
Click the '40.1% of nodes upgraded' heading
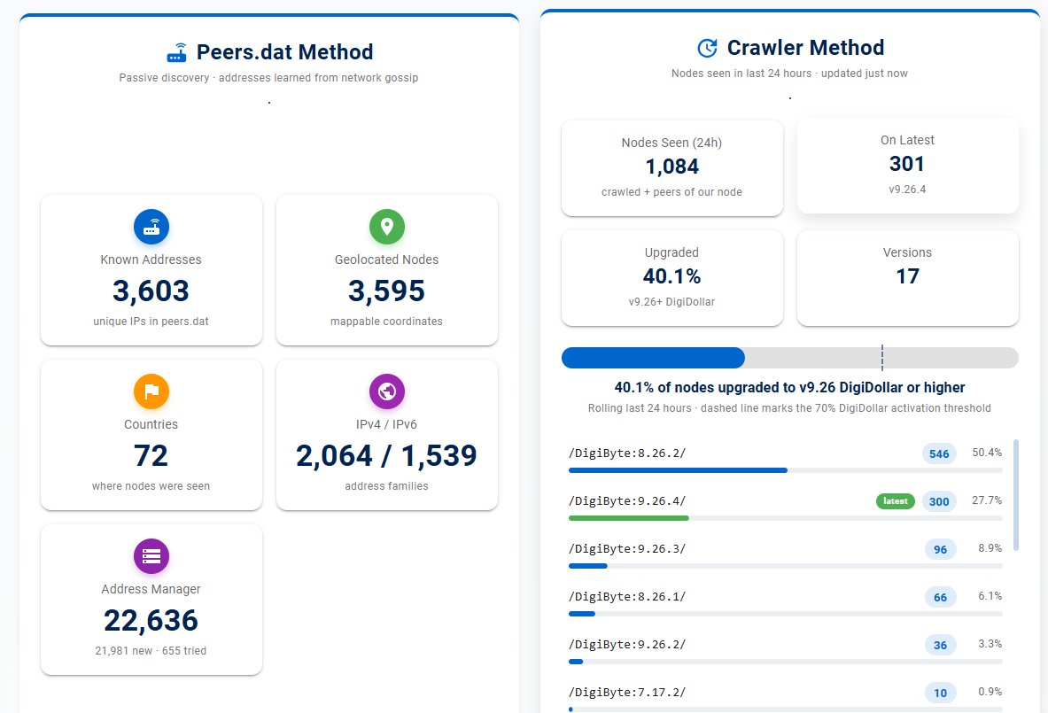click(789, 388)
